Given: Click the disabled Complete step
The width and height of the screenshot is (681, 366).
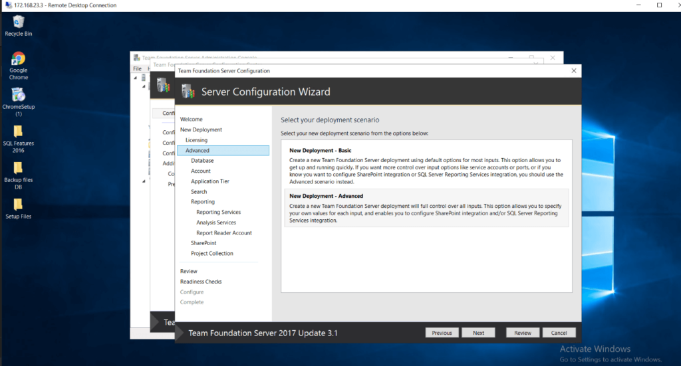Looking at the screenshot, I should (x=192, y=302).
